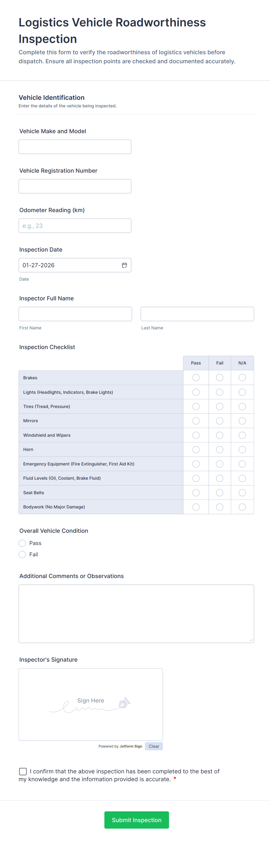Mark Windshield and Wipers as Fail
The height and width of the screenshot is (843, 270).
pyautogui.click(x=219, y=435)
